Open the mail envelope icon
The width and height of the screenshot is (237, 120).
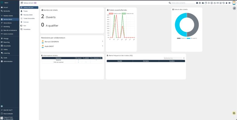point(218,3)
